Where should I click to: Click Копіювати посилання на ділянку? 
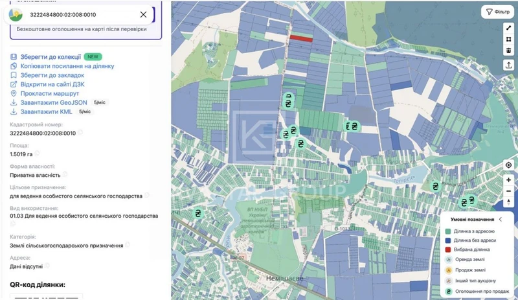coord(67,66)
